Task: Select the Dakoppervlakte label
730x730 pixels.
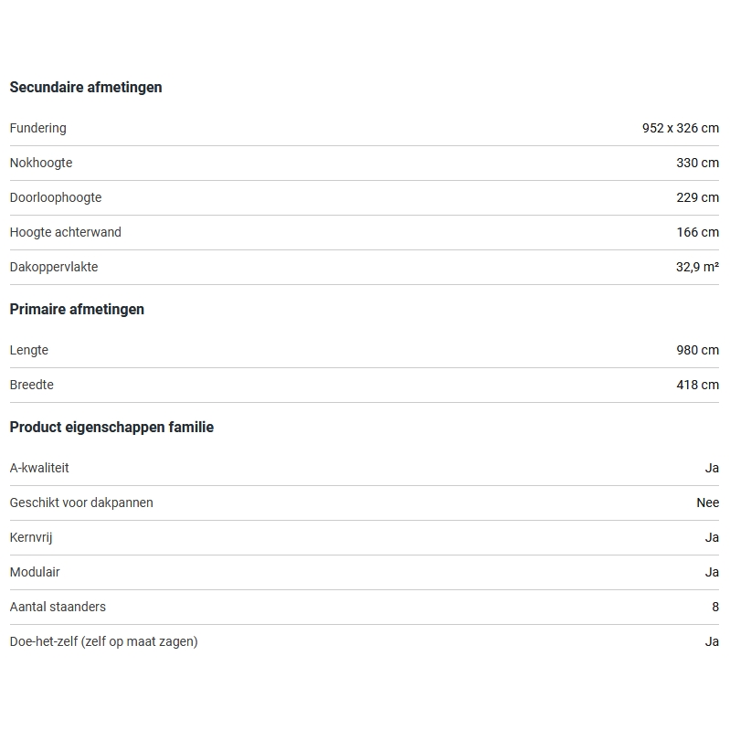Action: pyautogui.click(x=54, y=268)
